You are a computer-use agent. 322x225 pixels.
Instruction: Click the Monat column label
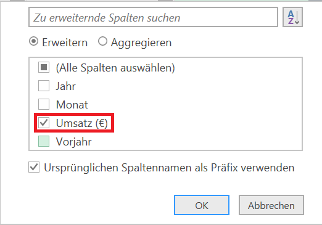(72, 104)
